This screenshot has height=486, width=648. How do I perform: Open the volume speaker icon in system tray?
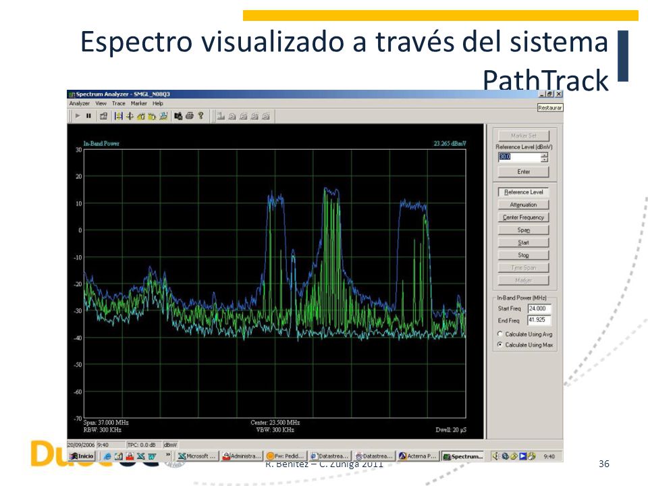tap(495, 456)
